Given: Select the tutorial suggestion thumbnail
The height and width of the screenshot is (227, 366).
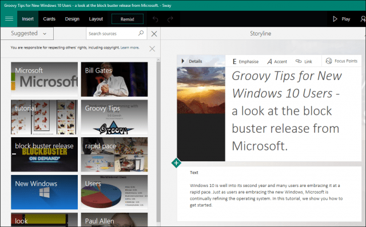Looking at the screenshot, I should [x=45, y=117].
